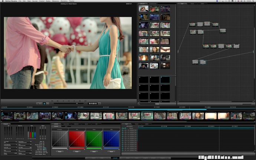The height and width of the screenshot is (160, 256).
Task: Expand the Corrector 8 keyframe row arrow
Action: [128, 144]
